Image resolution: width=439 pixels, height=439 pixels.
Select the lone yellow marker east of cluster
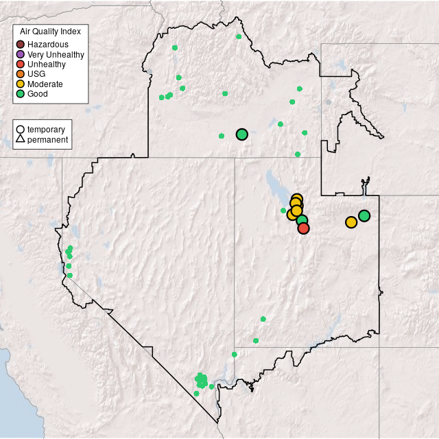pyautogui.click(x=351, y=222)
